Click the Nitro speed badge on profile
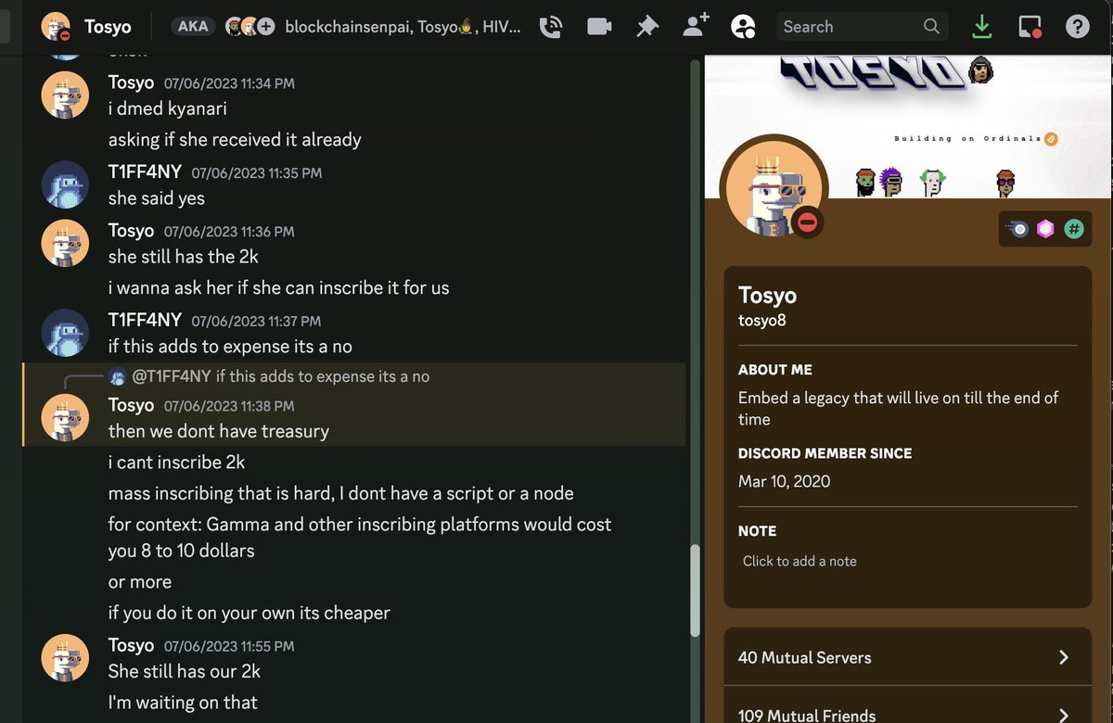This screenshot has width=1113, height=723. click(1018, 229)
